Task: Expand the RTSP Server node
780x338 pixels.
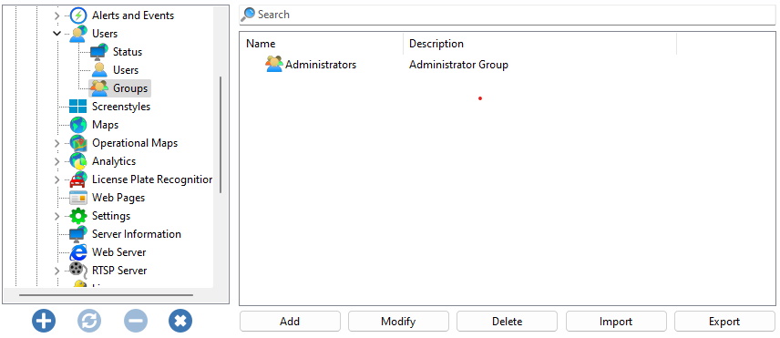Action: pyautogui.click(x=56, y=271)
